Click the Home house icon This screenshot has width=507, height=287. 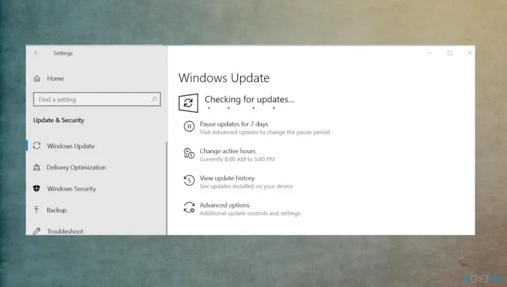tap(37, 78)
